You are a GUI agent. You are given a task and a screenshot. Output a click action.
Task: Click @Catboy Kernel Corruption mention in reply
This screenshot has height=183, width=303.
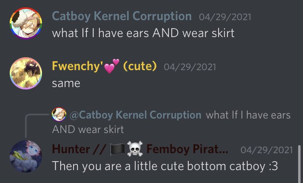click(135, 115)
